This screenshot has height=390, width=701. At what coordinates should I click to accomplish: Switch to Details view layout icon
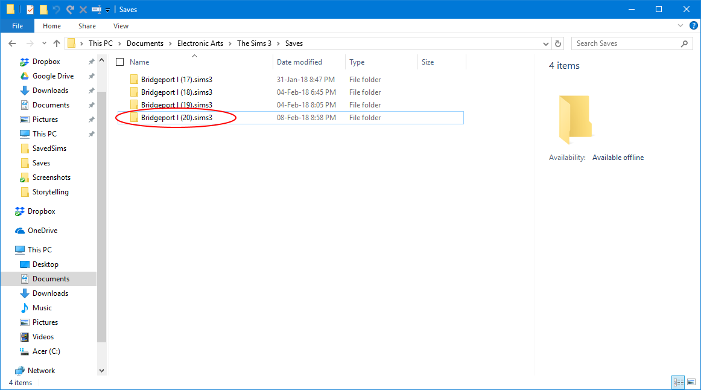point(678,382)
